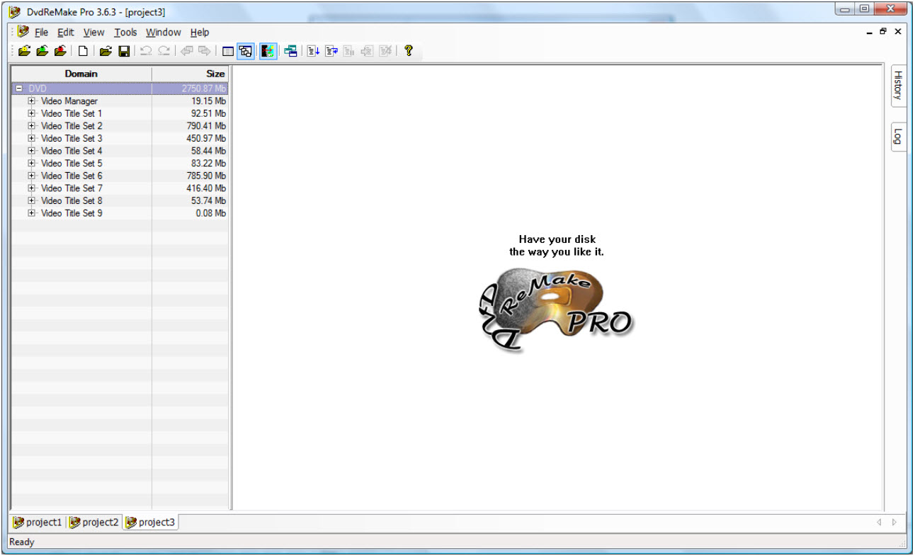The image size is (915, 558).
Task: Select Video Title Set 9 label
Action: (x=72, y=213)
